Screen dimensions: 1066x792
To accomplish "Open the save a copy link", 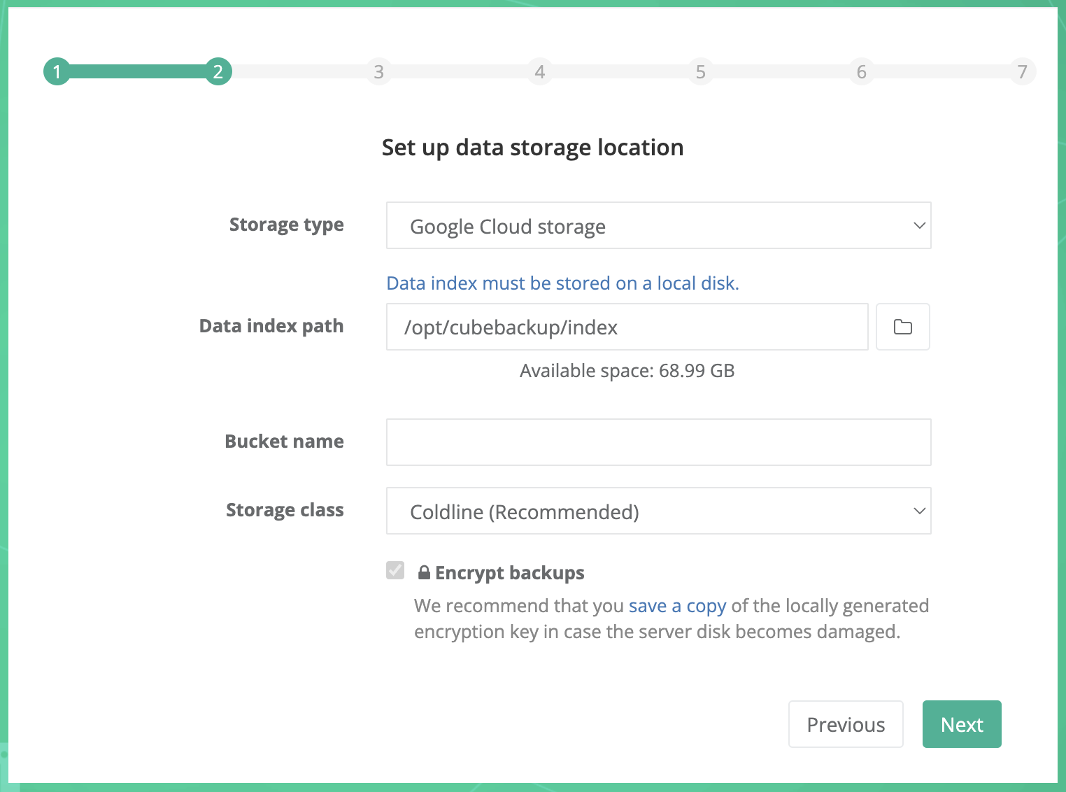I will 676,606.
